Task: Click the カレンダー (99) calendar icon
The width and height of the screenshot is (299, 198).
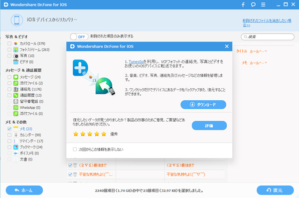Action: 16,135
